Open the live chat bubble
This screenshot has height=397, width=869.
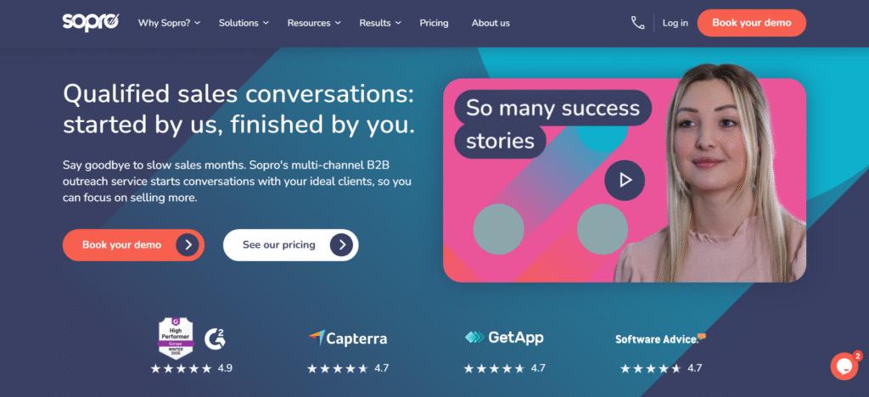[x=844, y=366]
